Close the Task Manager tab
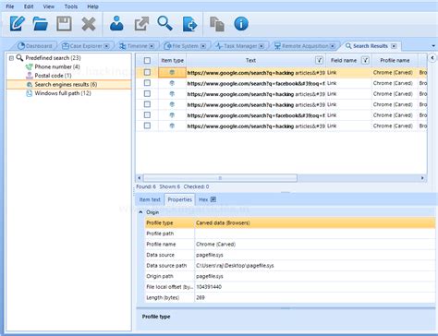438x336 pixels. coord(262,46)
